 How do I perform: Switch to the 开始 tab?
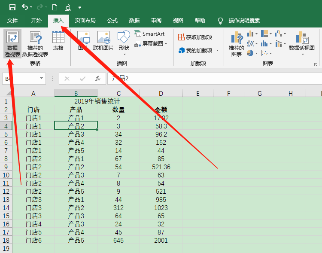pyautogui.click(x=36, y=20)
